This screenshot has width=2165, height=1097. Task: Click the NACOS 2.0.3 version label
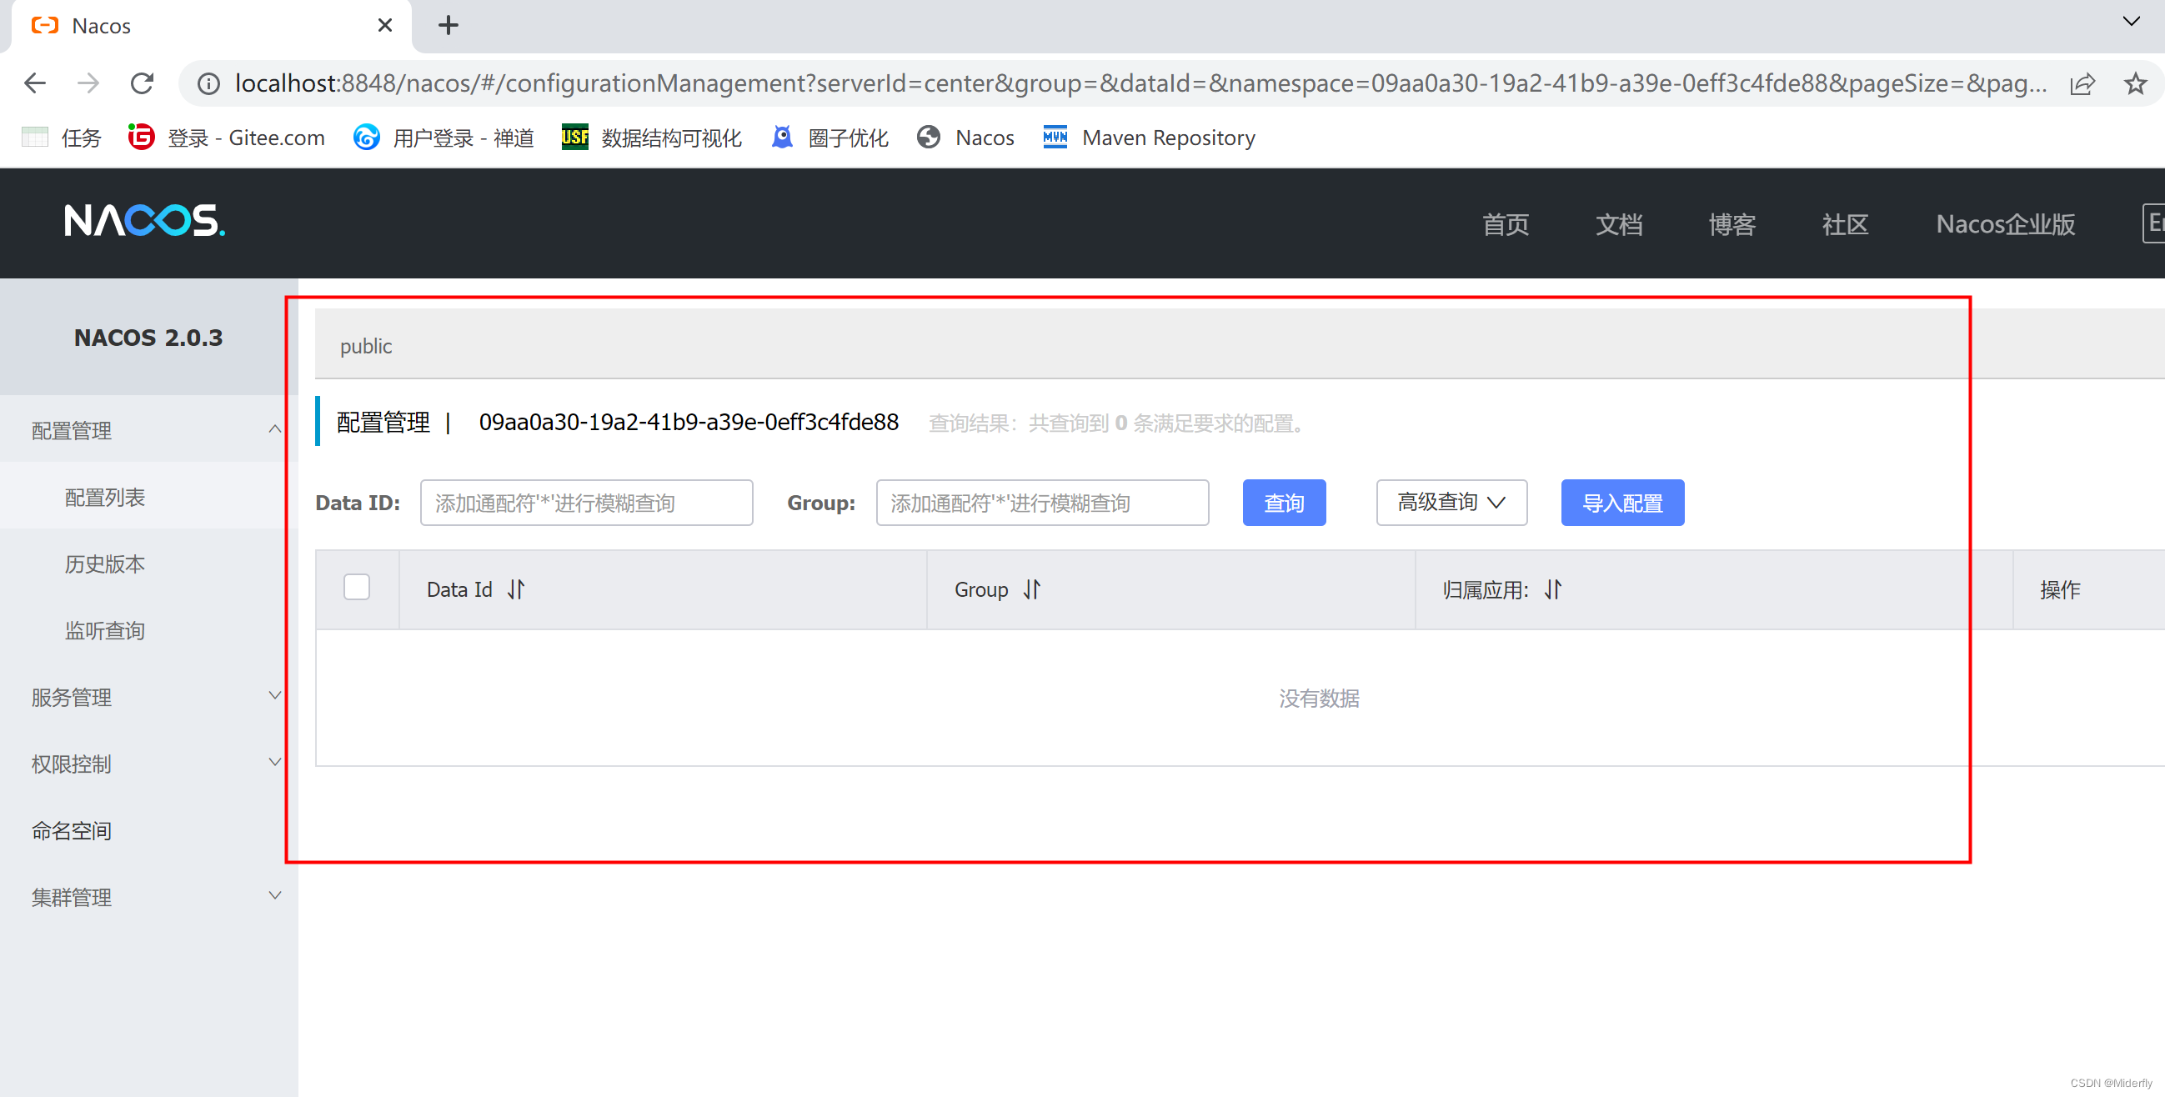click(x=148, y=338)
